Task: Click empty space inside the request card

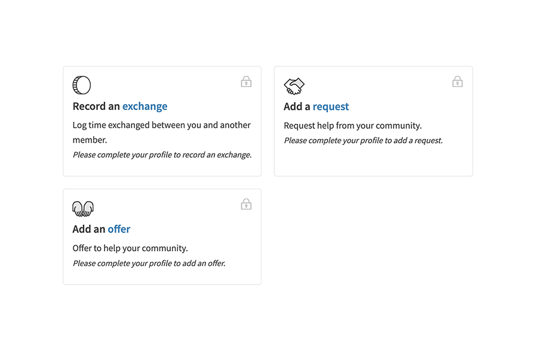Action: point(373,161)
